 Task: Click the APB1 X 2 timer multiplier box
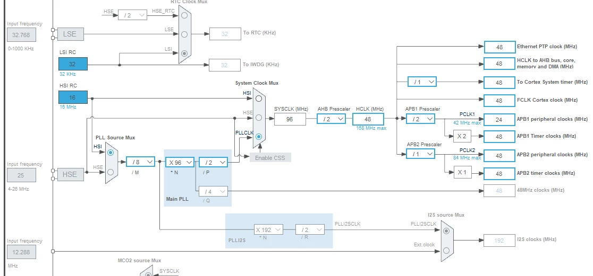(462, 136)
